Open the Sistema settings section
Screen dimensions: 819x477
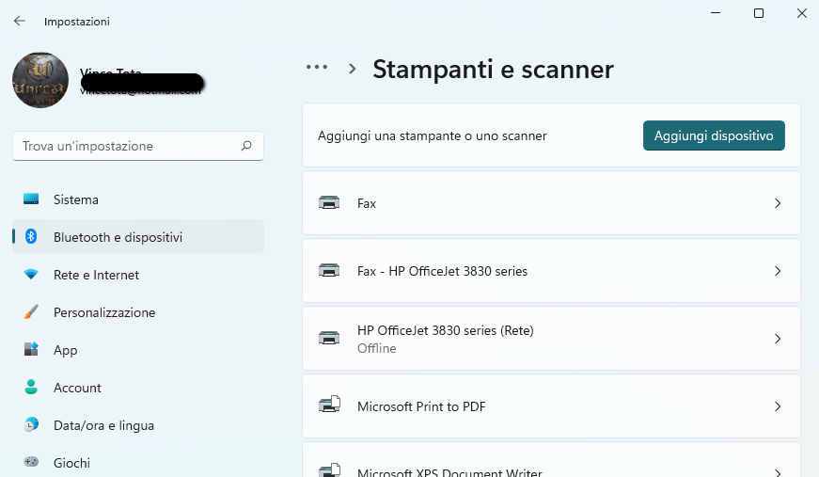(x=138, y=199)
